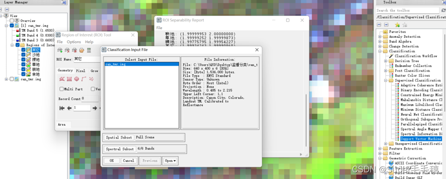Select the rectangle geometry drawing tool

coord(69,79)
